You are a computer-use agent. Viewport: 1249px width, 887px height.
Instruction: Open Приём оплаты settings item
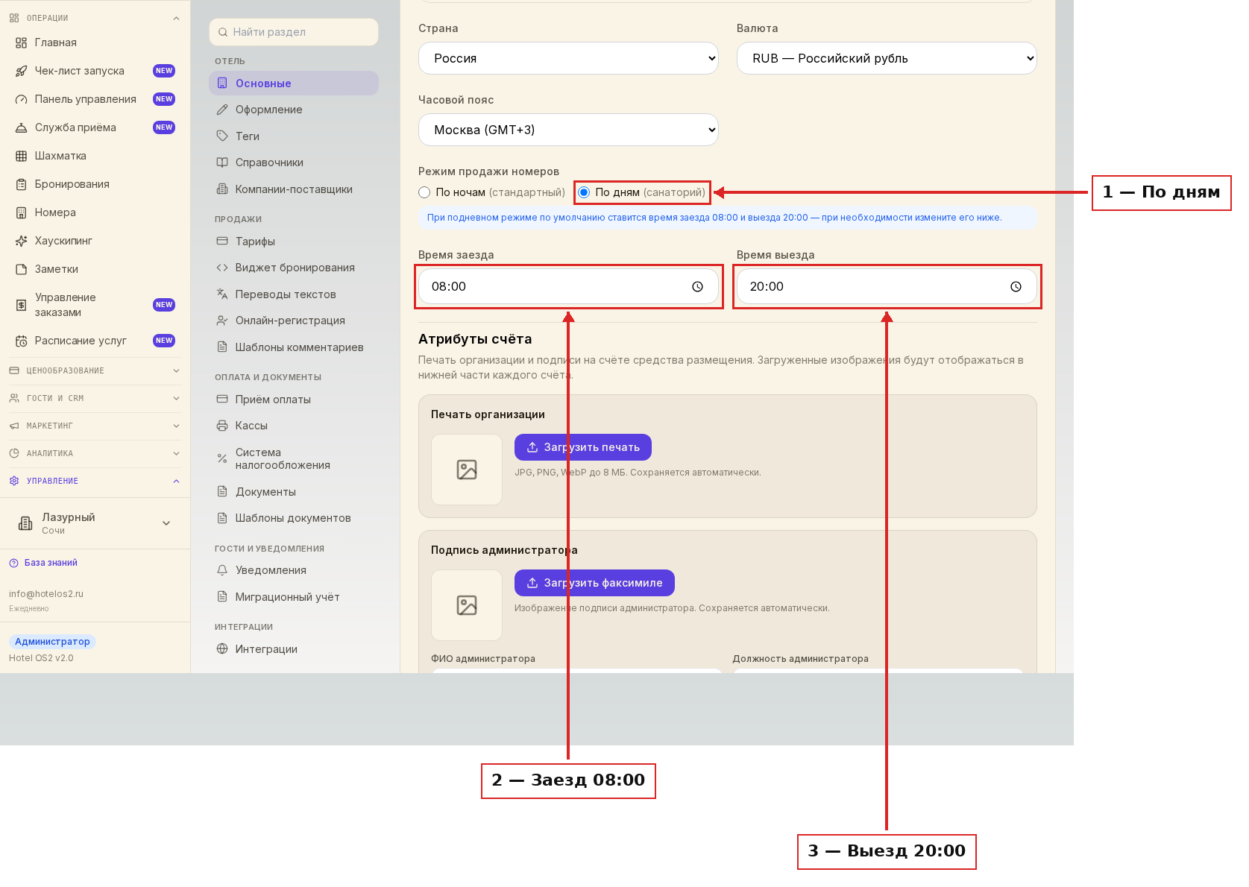[x=294, y=400]
